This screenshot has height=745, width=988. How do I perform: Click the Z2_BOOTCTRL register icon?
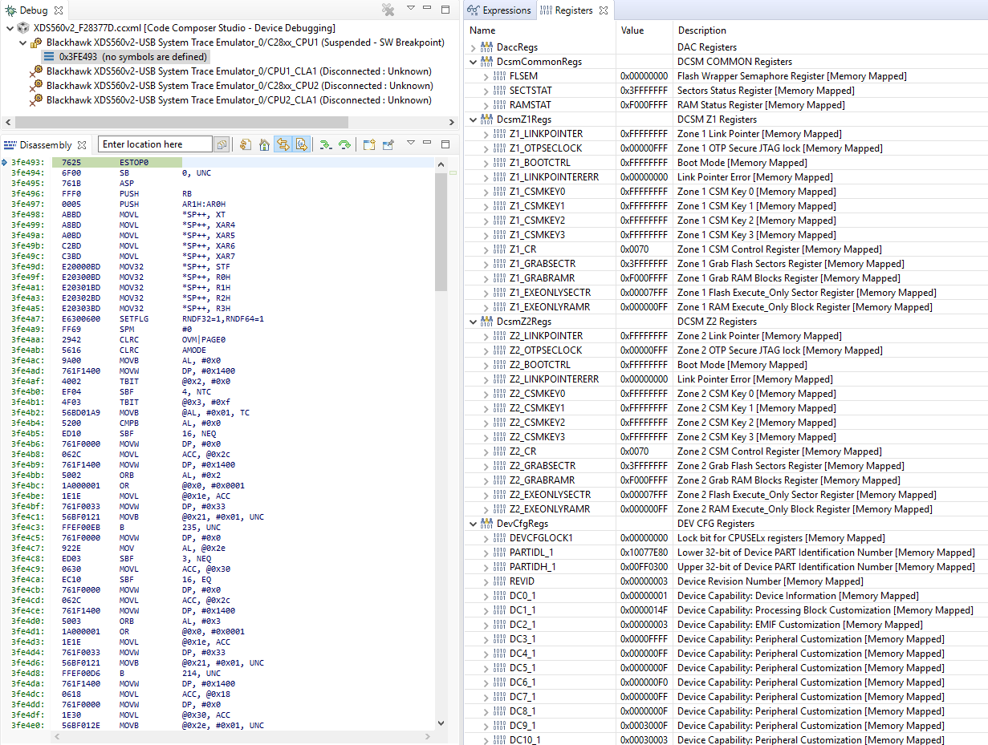[x=499, y=365]
